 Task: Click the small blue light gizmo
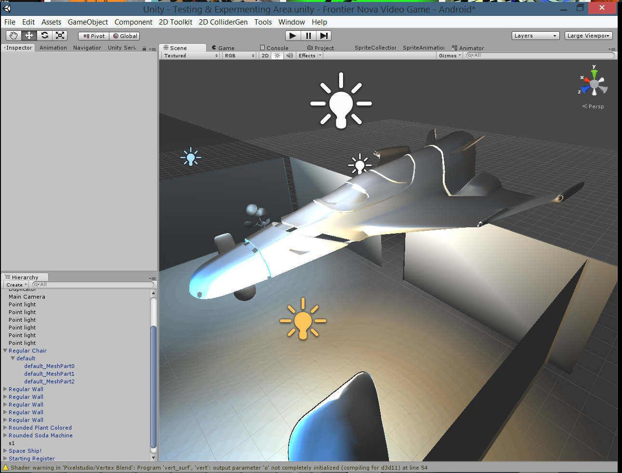pos(191,157)
